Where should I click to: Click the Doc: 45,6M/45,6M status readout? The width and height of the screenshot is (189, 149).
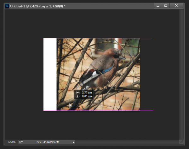[48, 142]
